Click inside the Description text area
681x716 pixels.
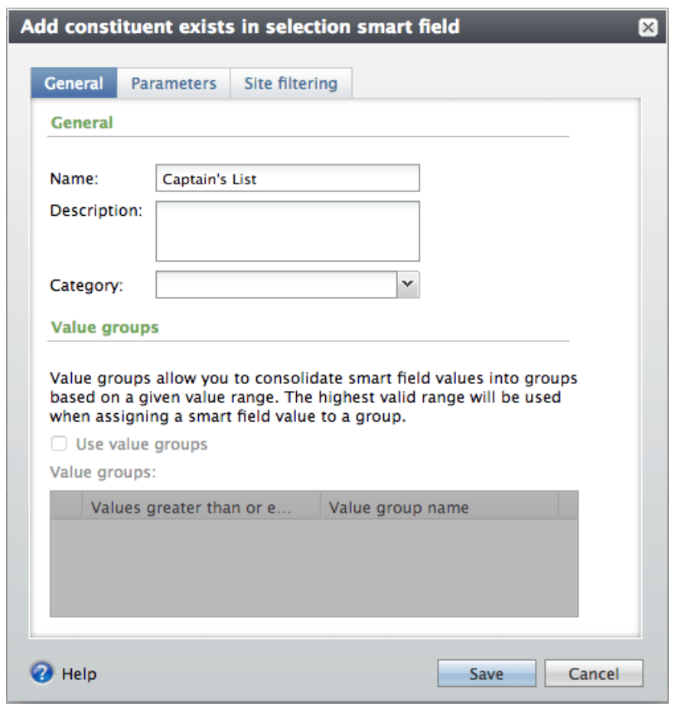288,232
